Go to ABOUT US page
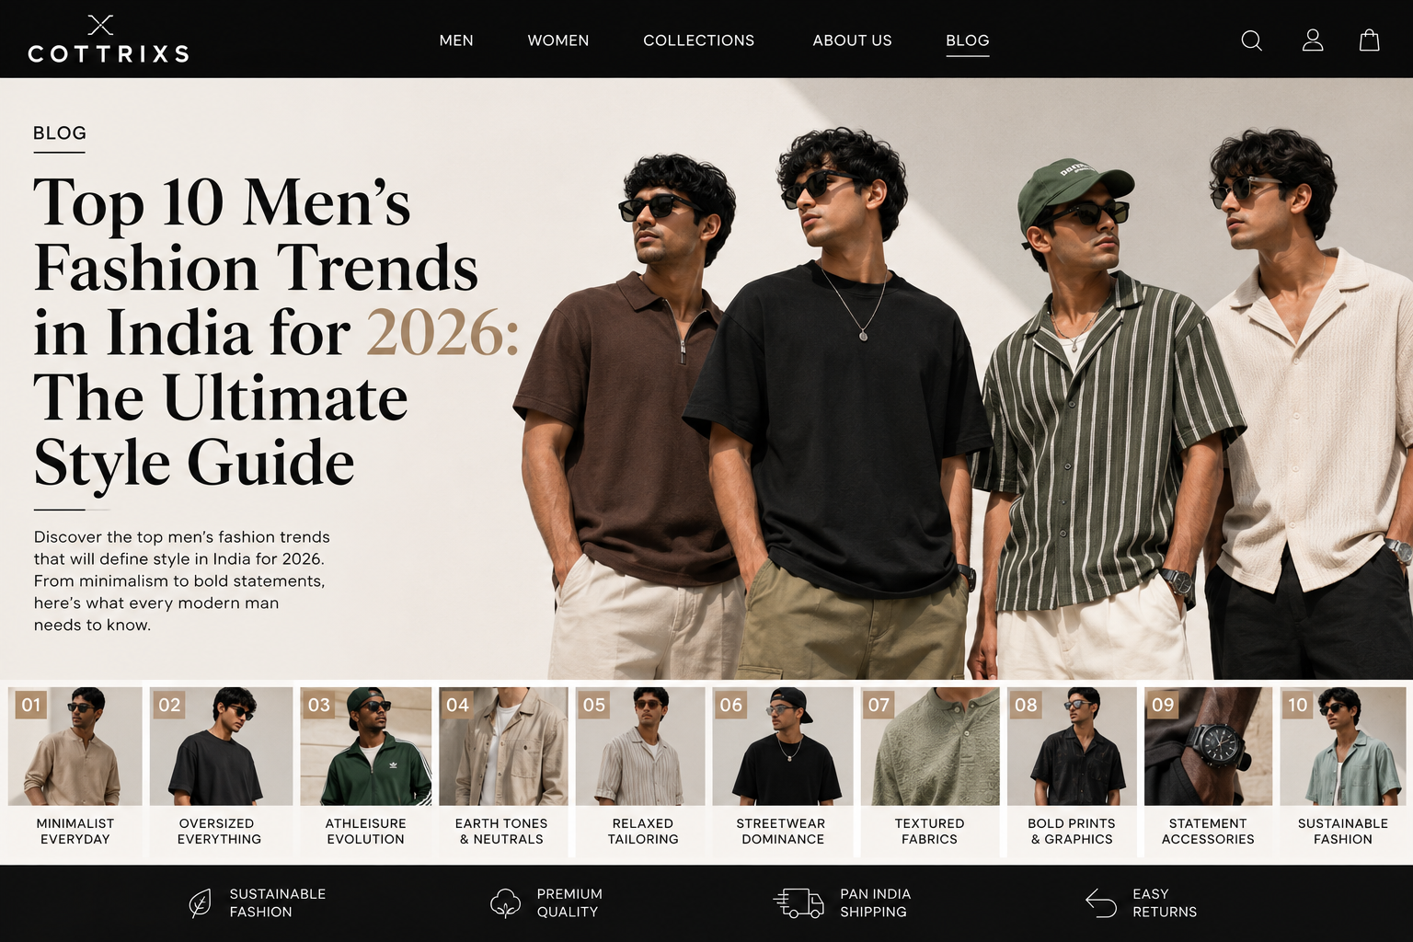The height and width of the screenshot is (942, 1413). (x=852, y=40)
